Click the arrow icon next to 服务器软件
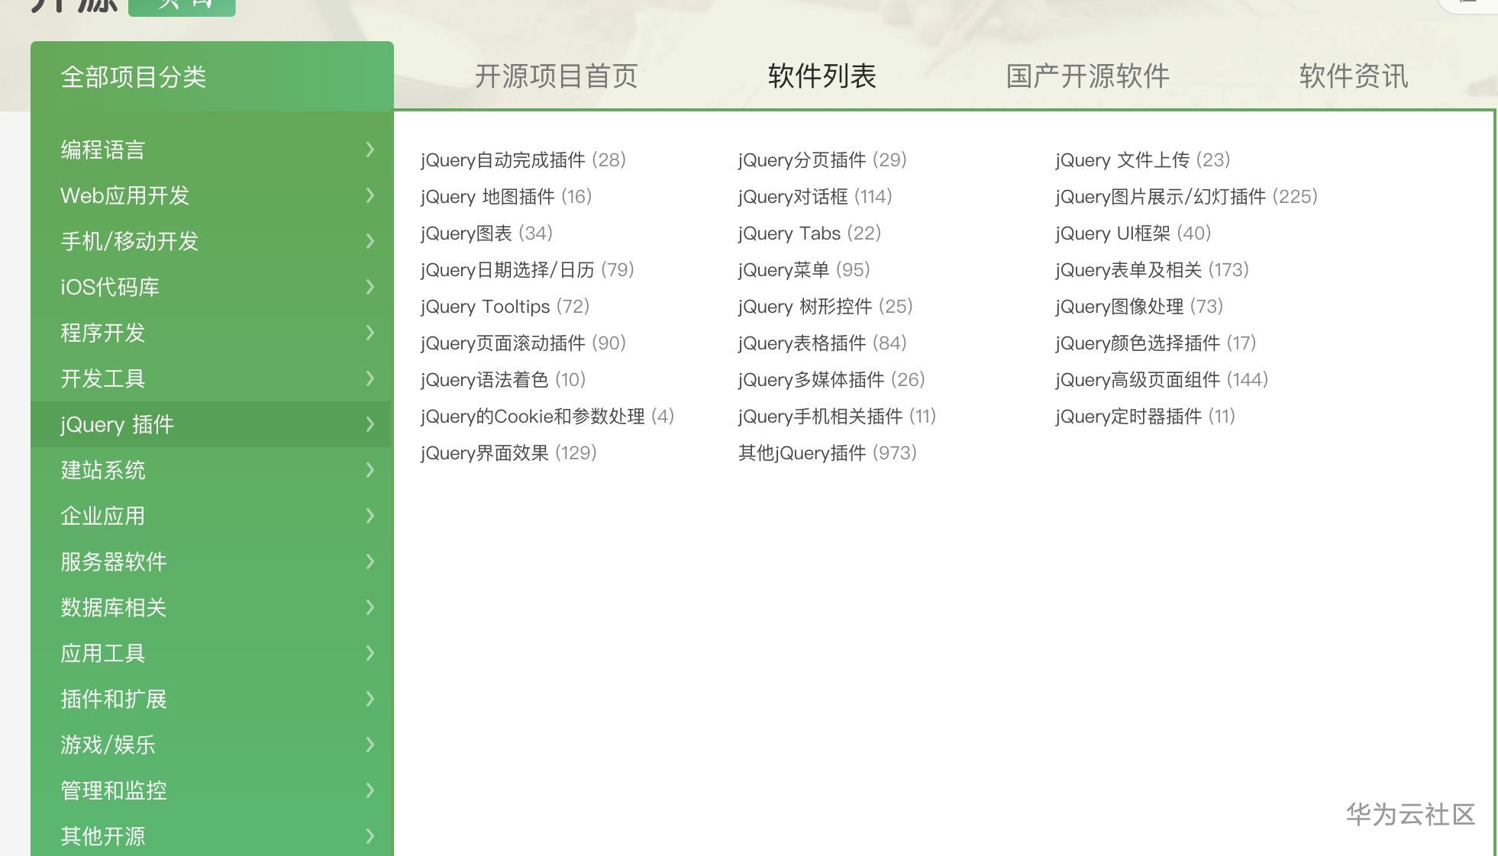The height and width of the screenshot is (856, 1498). (x=370, y=562)
